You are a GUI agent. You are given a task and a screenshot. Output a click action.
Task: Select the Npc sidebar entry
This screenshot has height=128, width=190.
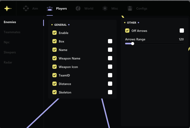coord(7,42)
